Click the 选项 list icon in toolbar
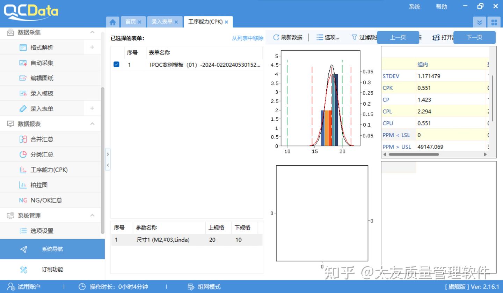Viewport: 503px width, 293px height. [319, 37]
